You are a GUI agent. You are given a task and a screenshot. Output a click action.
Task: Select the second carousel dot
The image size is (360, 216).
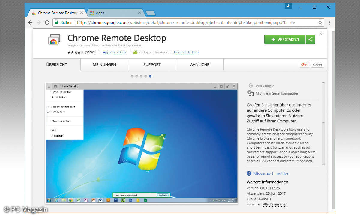(137, 76)
